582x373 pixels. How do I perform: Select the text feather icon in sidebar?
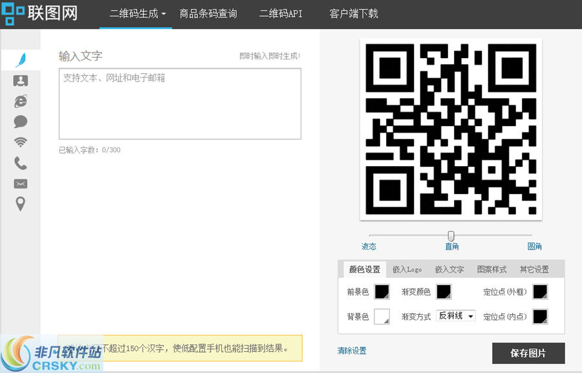click(x=21, y=59)
